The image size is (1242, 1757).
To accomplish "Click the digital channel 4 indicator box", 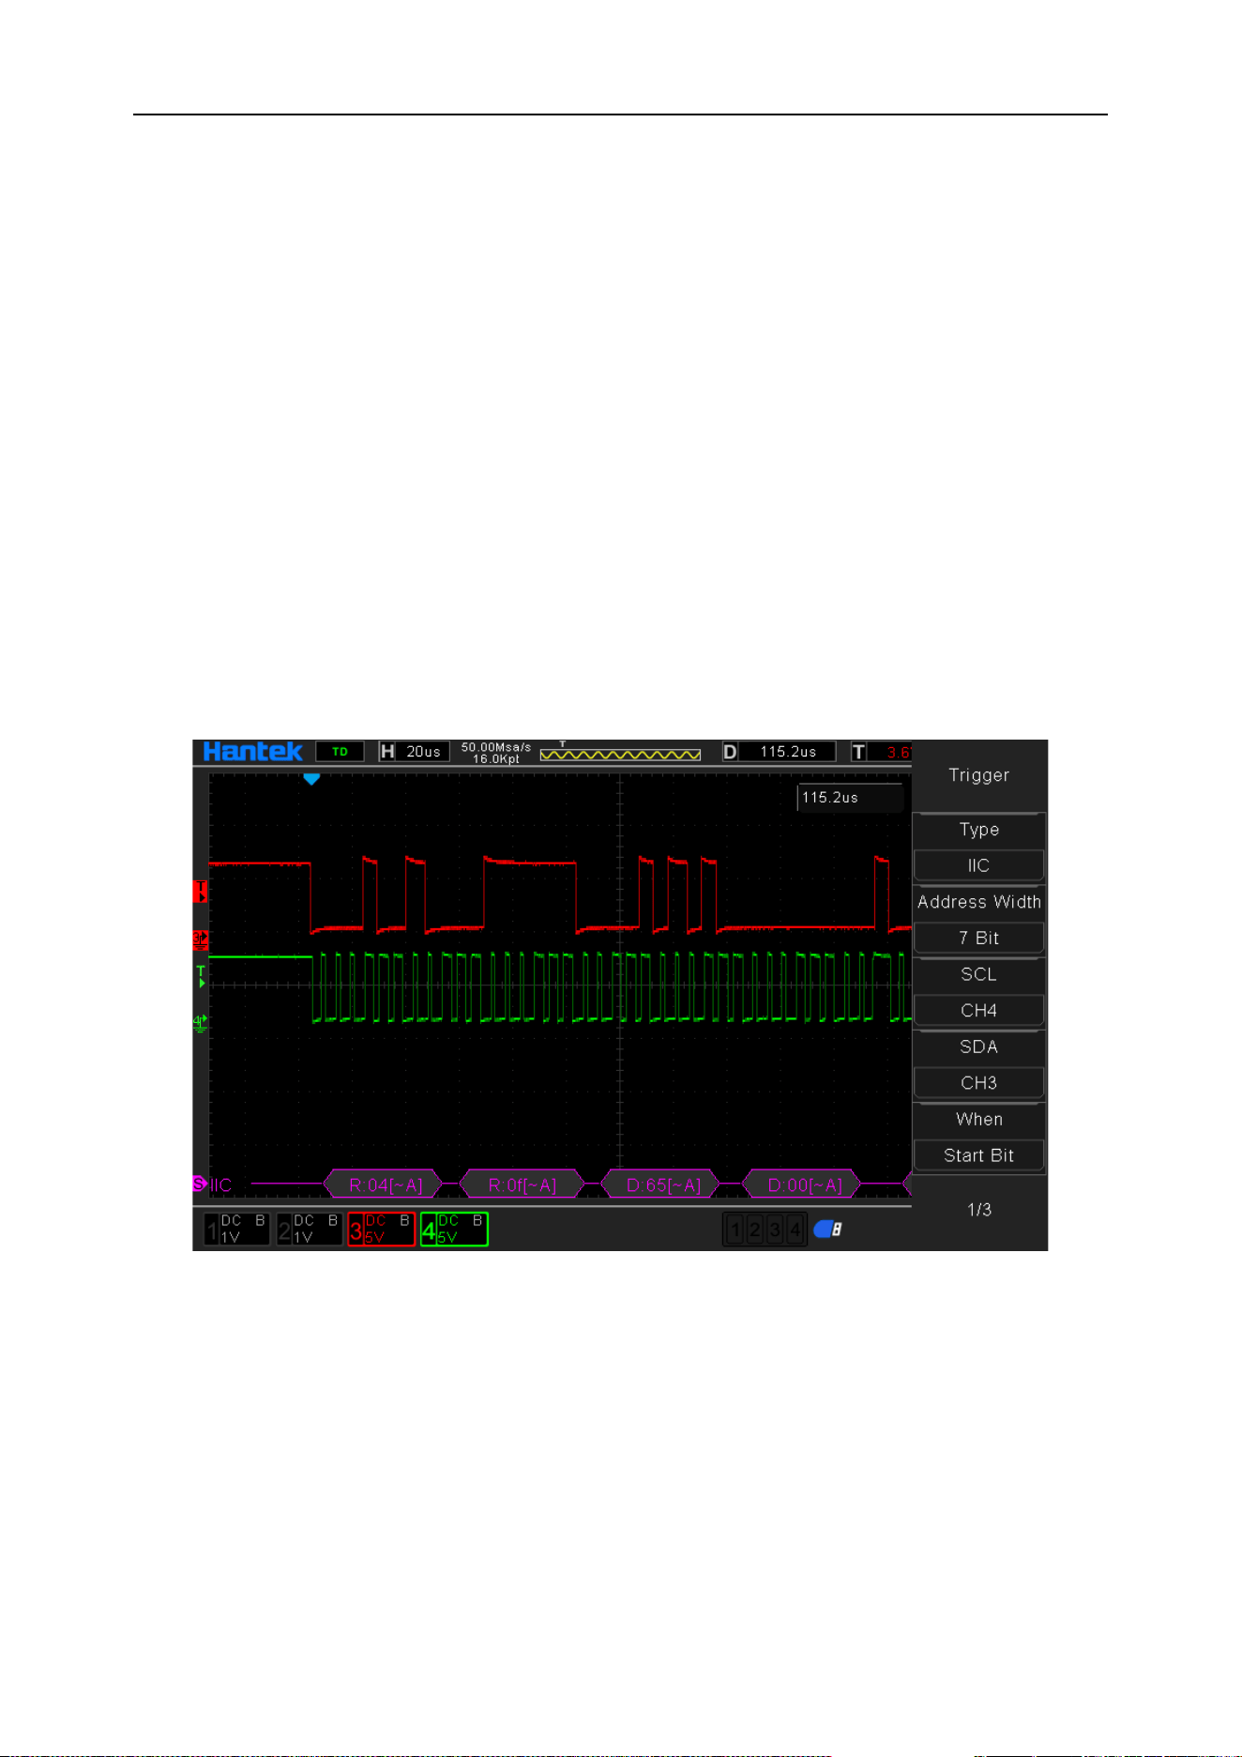I will pos(795,1229).
